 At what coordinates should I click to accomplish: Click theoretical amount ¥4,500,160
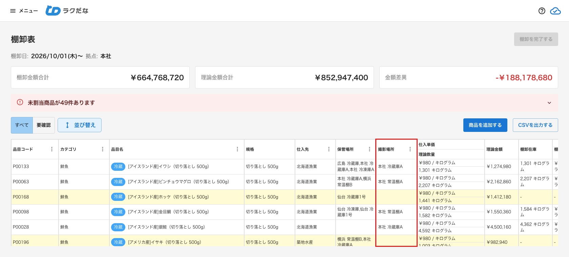click(499, 227)
